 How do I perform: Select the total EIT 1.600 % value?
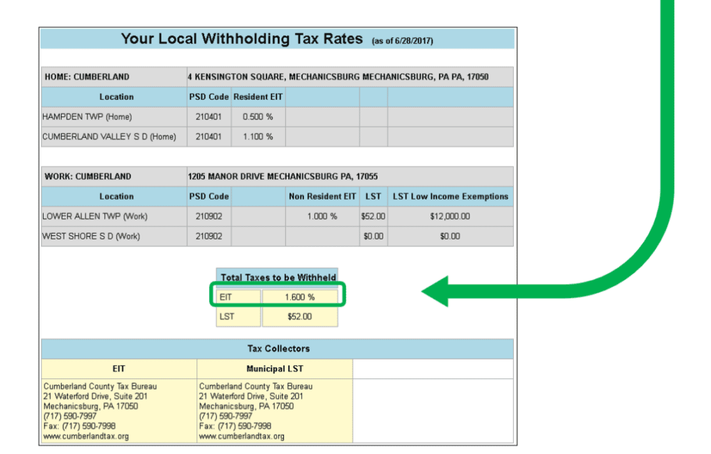point(299,297)
